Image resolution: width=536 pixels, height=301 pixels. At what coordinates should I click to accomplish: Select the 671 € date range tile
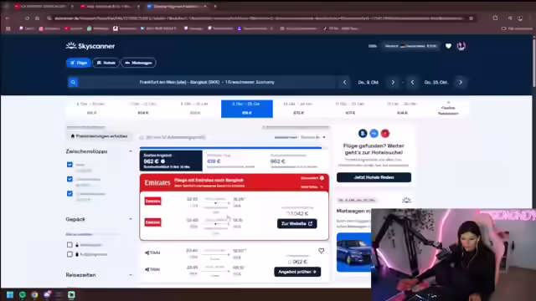click(x=350, y=109)
